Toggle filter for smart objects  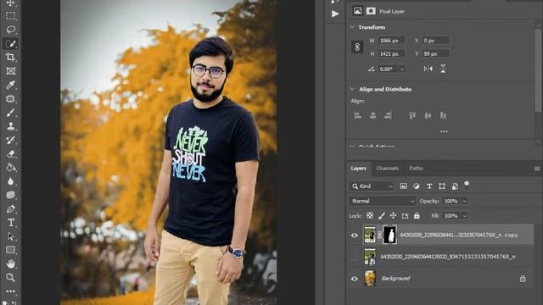point(455,186)
